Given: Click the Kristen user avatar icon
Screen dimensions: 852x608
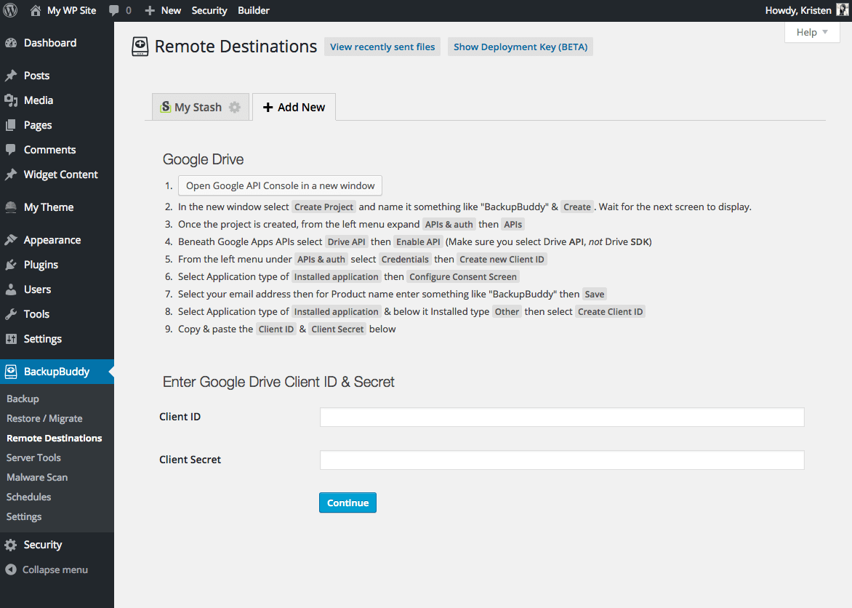Looking at the screenshot, I should [x=843, y=10].
